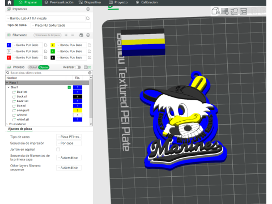Image resolution: width=272 pixels, height=204 pixels.
Task: Open plate settings Tipo de cama Placa PEI tex dropdown
Action: pos(69,137)
